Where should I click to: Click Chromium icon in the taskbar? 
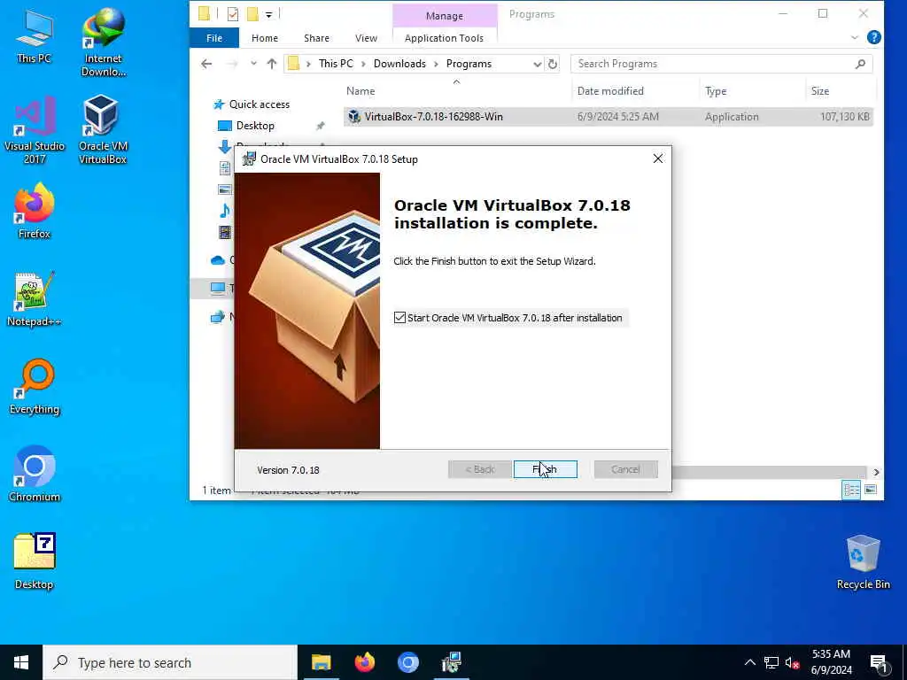click(407, 662)
